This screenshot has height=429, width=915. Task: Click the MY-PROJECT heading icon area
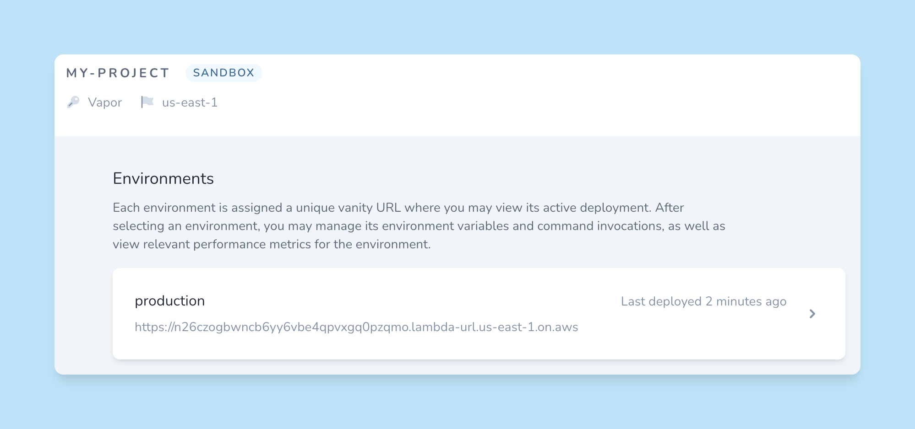pos(117,72)
